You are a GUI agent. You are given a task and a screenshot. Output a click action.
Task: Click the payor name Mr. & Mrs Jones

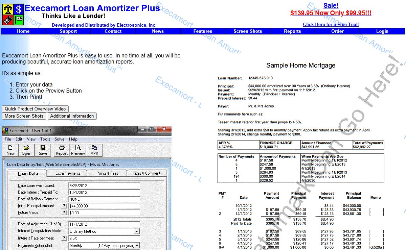(261, 106)
